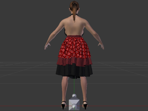Select the figure's left high-heel shoe
This screenshot has width=148, height=111.
pyautogui.click(x=64, y=105)
